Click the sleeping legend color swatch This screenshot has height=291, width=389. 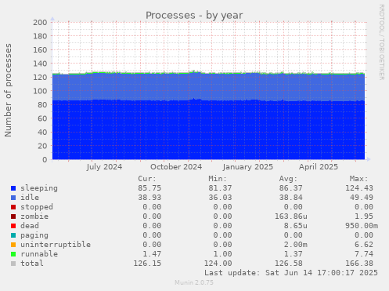click(13, 188)
